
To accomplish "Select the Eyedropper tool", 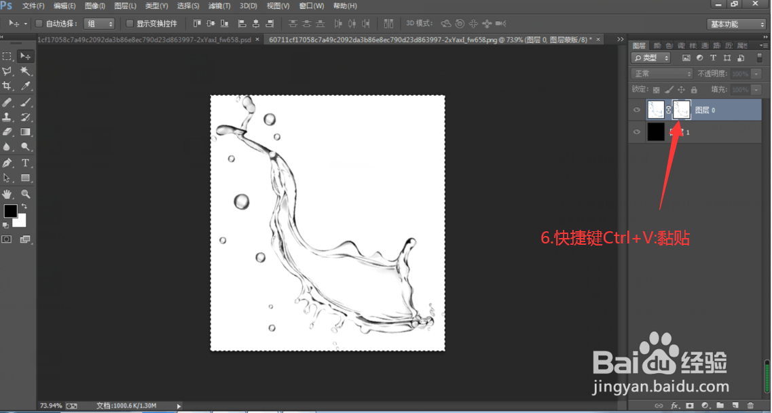I will tap(26, 86).
